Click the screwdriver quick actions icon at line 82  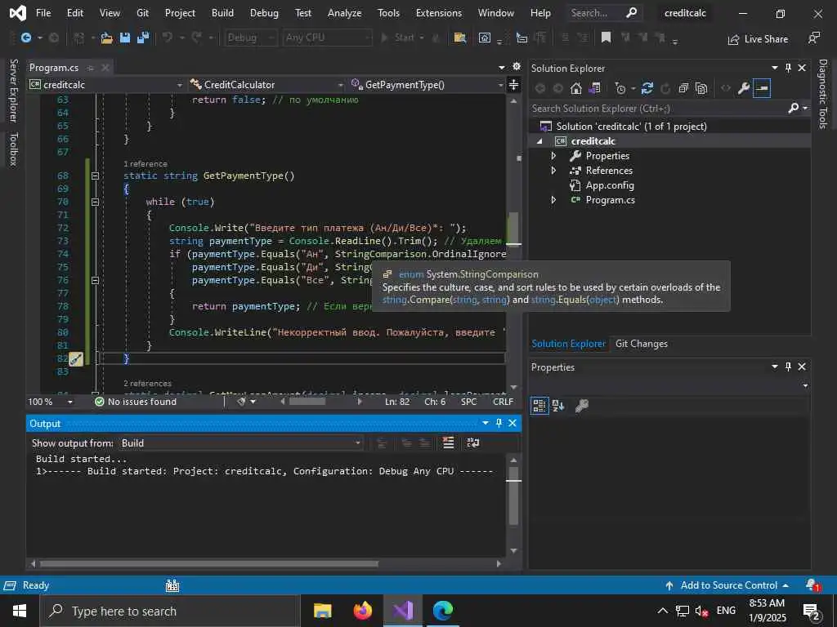click(x=76, y=359)
